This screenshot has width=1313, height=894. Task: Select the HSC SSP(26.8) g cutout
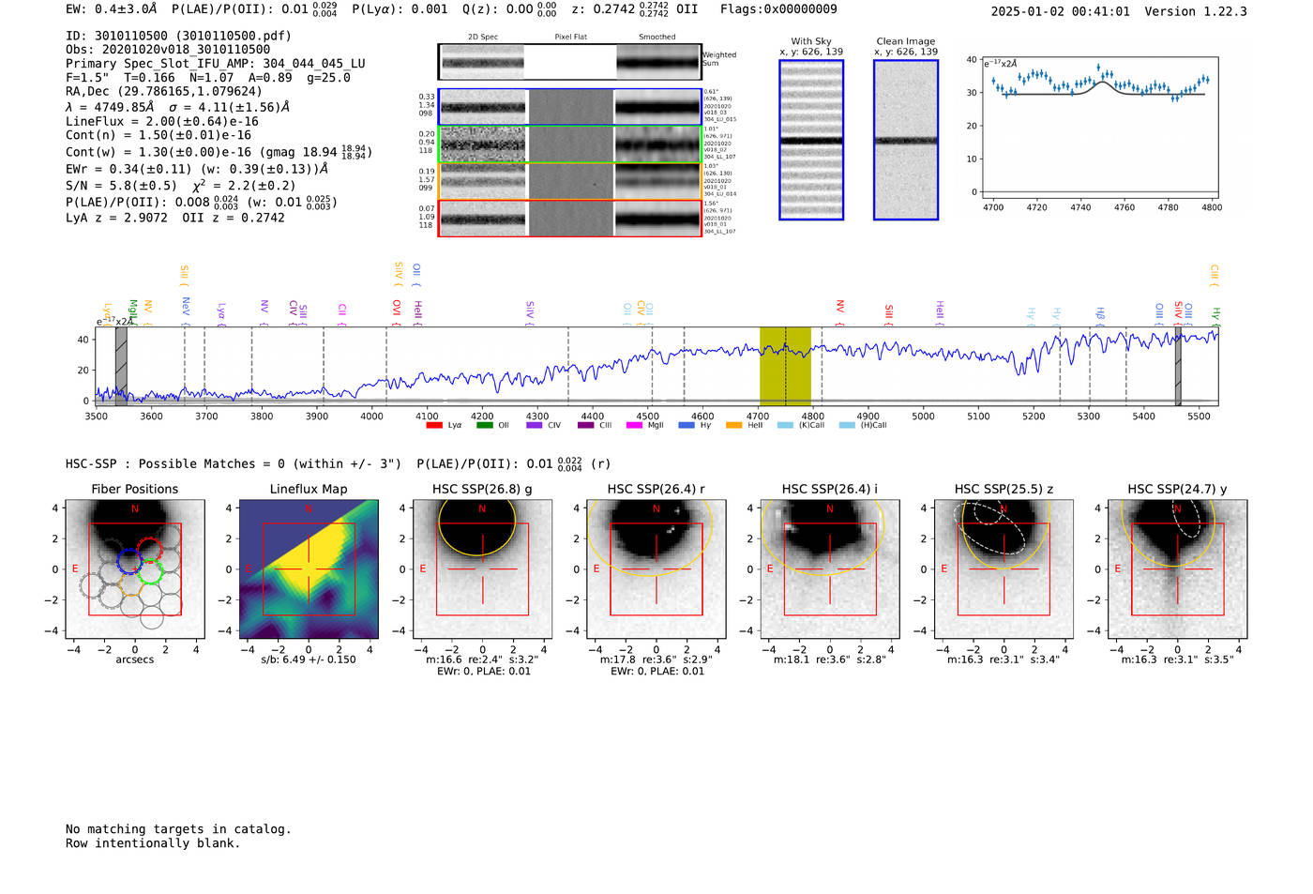[x=482, y=569]
